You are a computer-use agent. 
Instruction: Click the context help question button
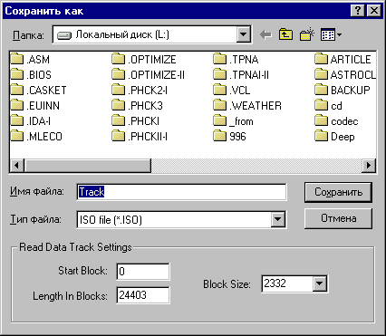[358, 11]
